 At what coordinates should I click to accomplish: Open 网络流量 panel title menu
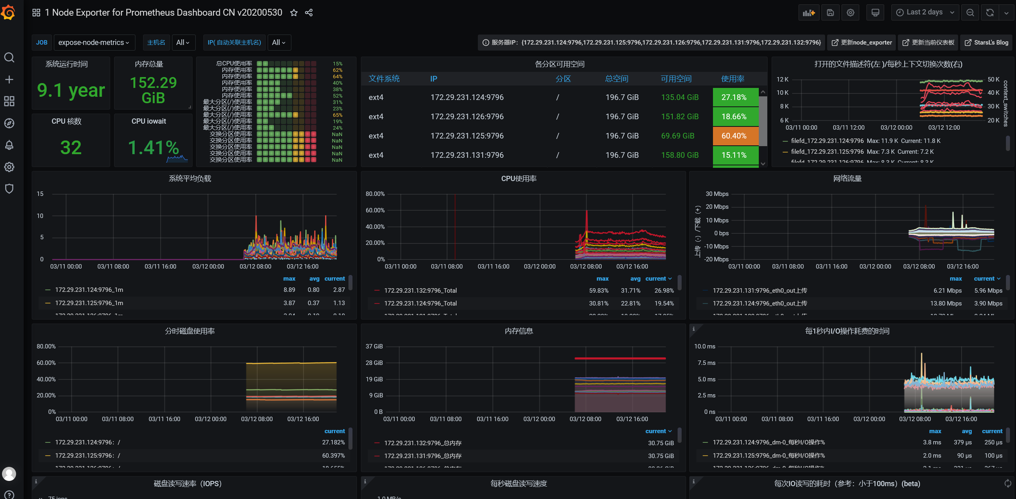847,179
